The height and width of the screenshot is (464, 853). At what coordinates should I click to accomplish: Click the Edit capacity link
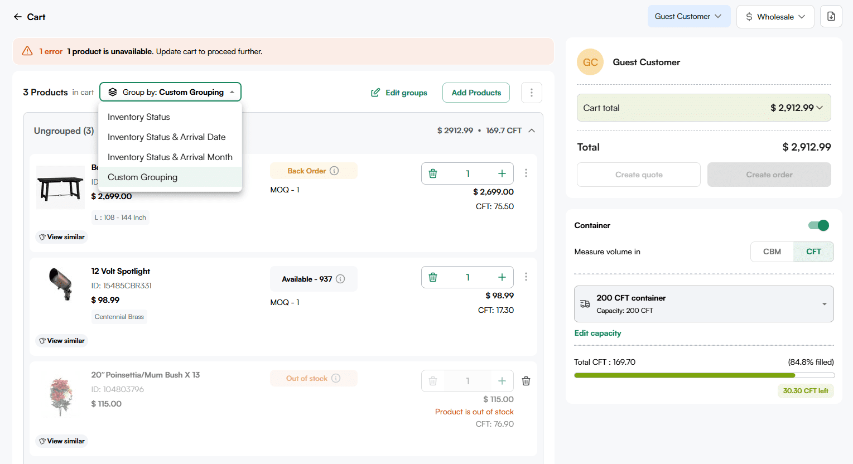(597, 333)
